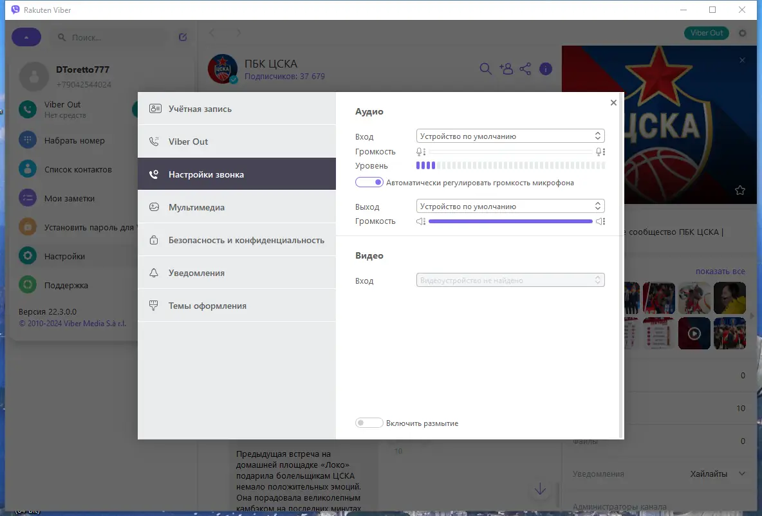Click the Viber Out button
The width and height of the screenshot is (762, 516).
pyautogui.click(x=707, y=32)
